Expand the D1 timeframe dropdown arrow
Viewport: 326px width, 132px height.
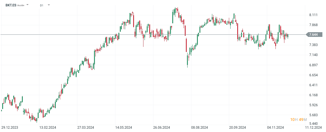tap(49, 5)
